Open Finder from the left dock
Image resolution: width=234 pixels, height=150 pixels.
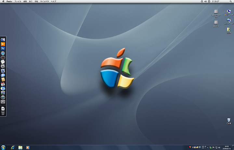pyautogui.click(x=3, y=40)
